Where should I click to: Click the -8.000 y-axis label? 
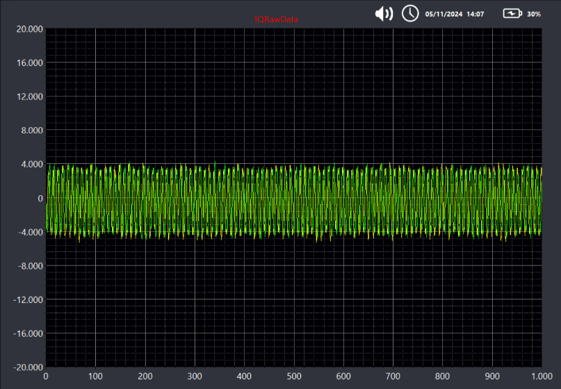tap(31, 266)
